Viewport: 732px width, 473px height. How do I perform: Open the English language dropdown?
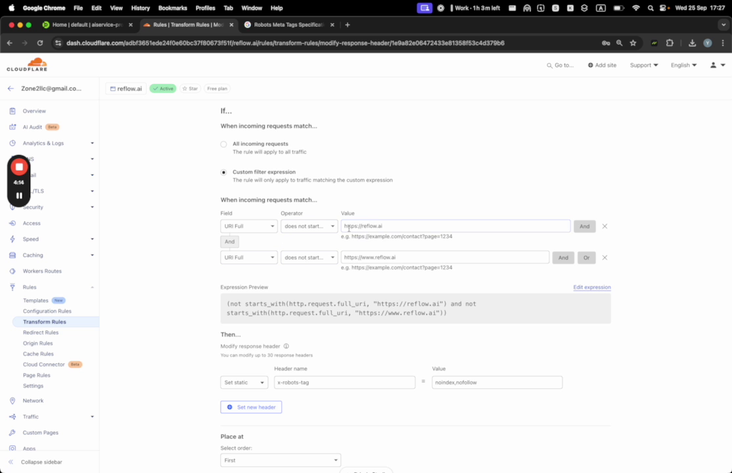click(x=683, y=65)
